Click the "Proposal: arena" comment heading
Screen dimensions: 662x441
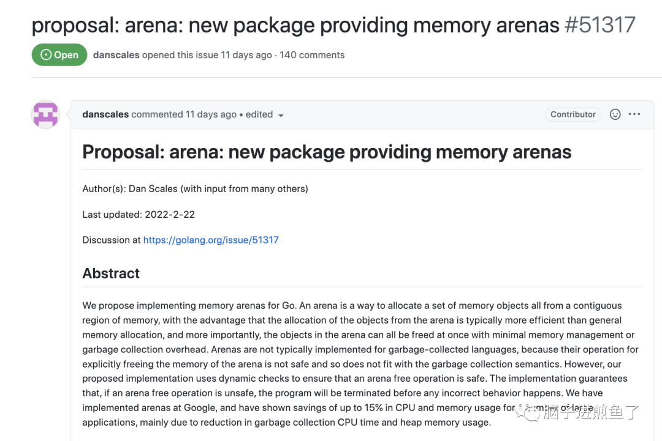click(327, 152)
